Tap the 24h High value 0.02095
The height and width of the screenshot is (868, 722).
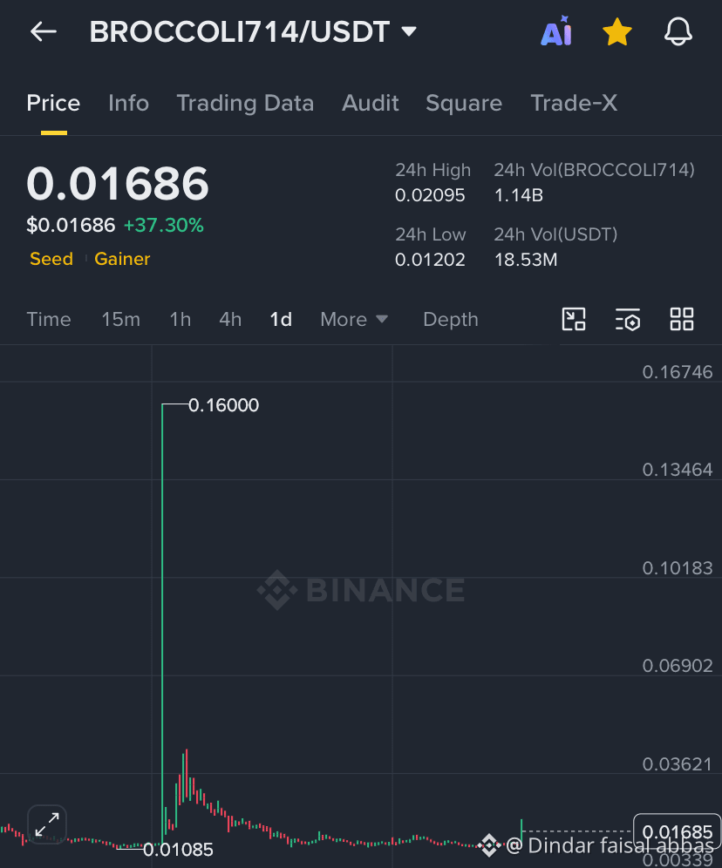click(x=430, y=195)
